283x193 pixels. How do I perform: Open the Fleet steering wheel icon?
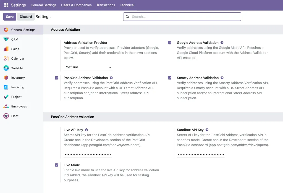[6, 116]
